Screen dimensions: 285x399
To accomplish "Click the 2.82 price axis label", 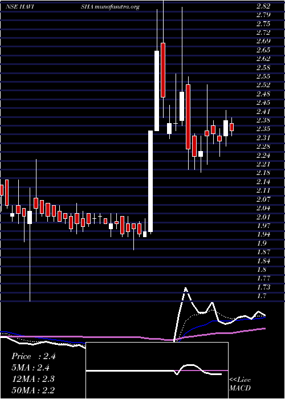I will pos(263,7).
